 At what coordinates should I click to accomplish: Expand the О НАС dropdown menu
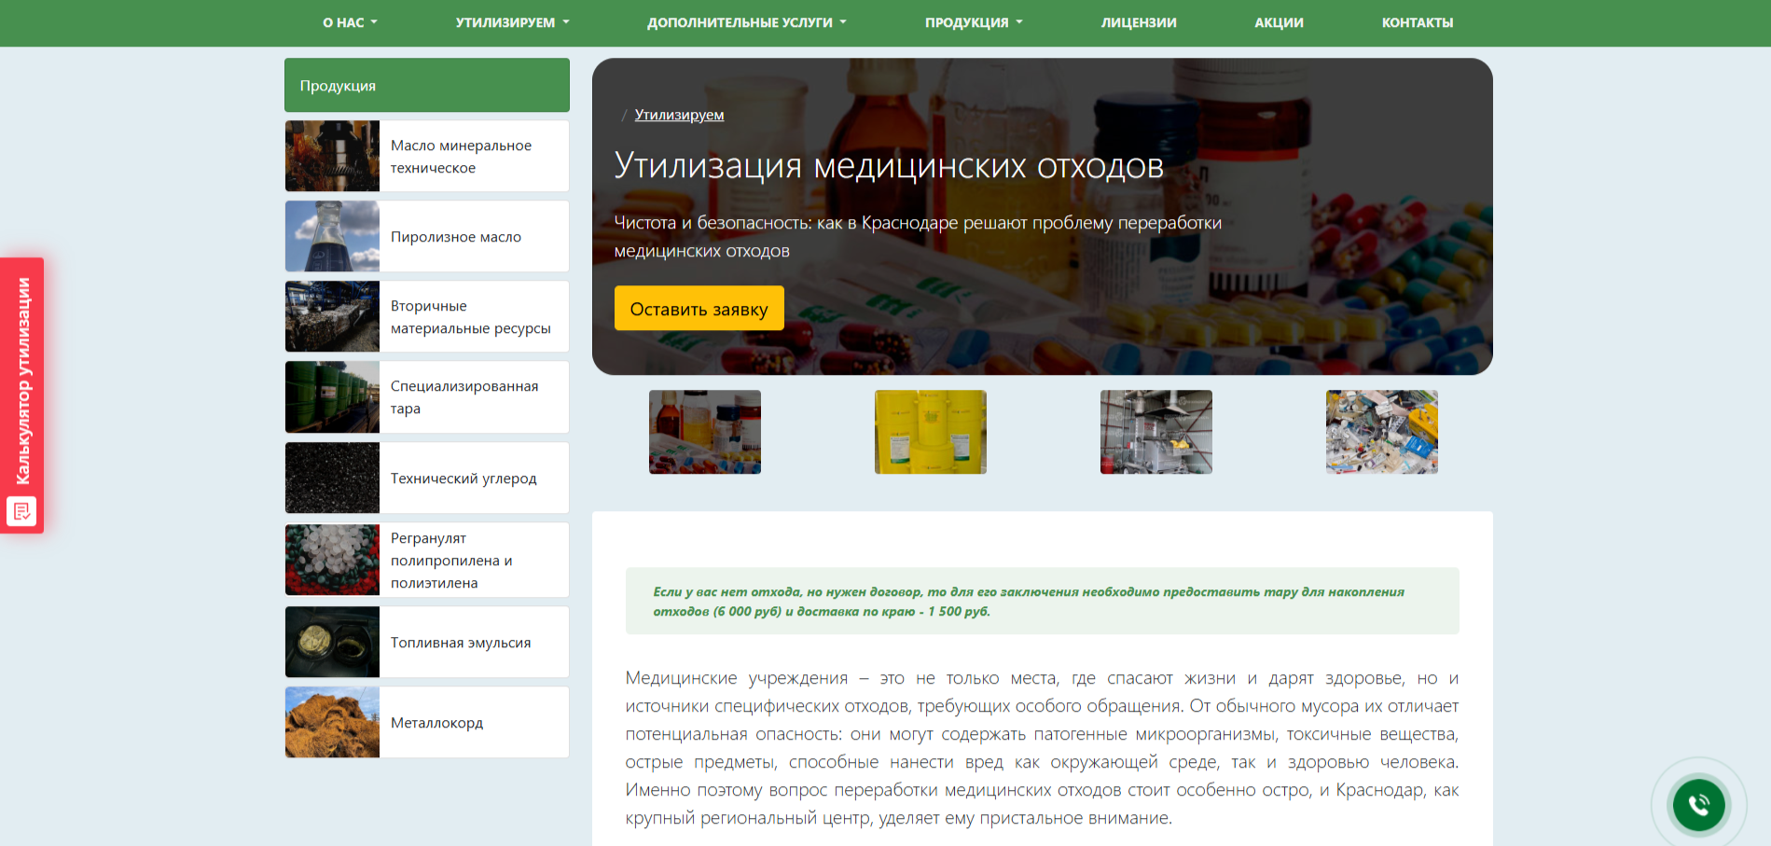coord(350,22)
